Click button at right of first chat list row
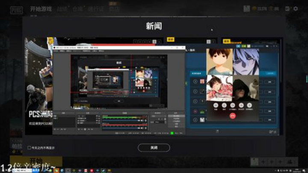The height and width of the screenshot is (173, 308). click(269, 82)
